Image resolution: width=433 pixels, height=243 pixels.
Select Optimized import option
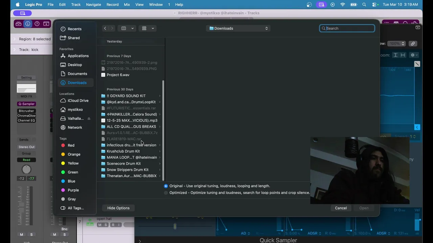(x=166, y=193)
